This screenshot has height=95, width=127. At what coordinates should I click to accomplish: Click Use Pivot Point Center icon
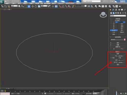tap(49, 6)
